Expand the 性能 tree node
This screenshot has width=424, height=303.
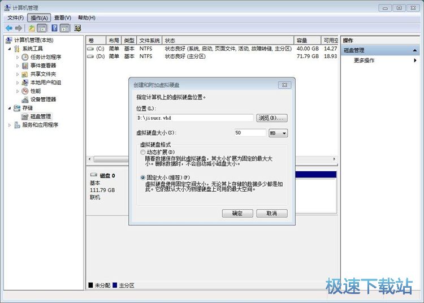[x=18, y=91]
